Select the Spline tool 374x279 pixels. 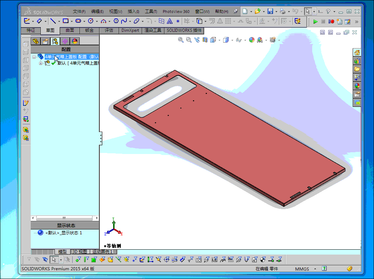coord(124,21)
